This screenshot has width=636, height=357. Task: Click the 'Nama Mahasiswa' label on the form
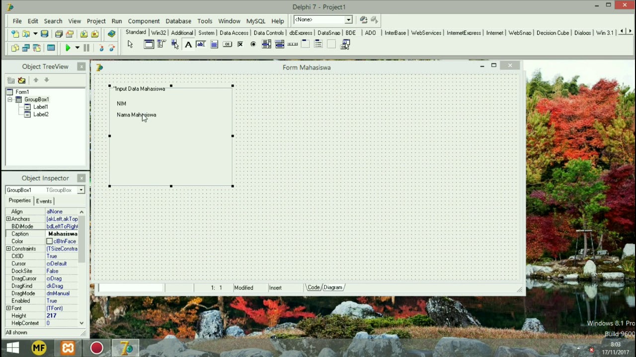pyautogui.click(x=136, y=115)
